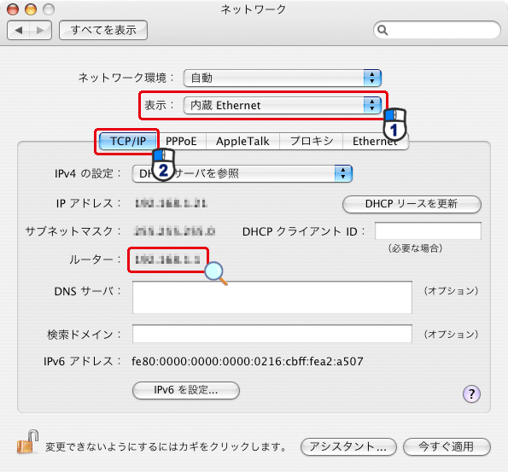Screen dimensions: 508x472
Task: Open help with the question mark button
Action: (471, 393)
